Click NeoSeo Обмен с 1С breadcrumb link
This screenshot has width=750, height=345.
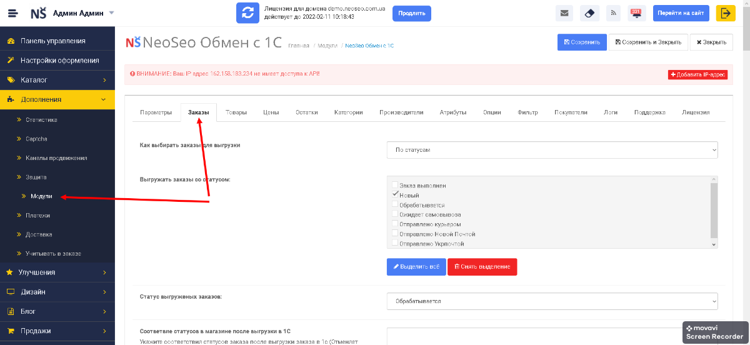(369, 46)
